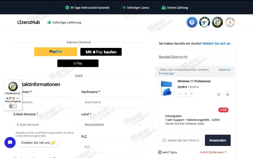
Task: Click the TOP badge on Schutzpaket
Action: (x=223, y=110)
